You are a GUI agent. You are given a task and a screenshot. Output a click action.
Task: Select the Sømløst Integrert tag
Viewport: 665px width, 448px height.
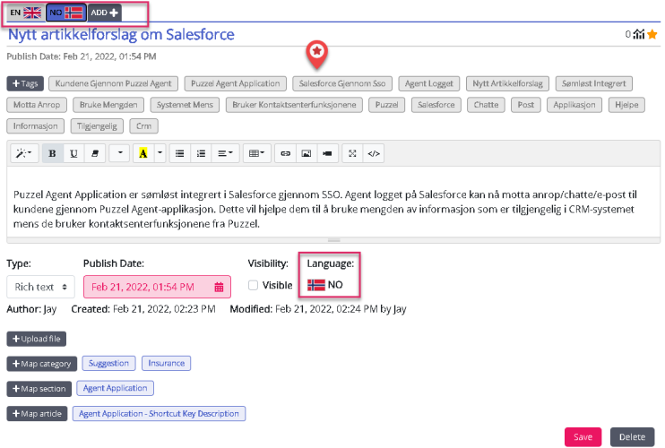pyautogui.click(x=593, y=83)
